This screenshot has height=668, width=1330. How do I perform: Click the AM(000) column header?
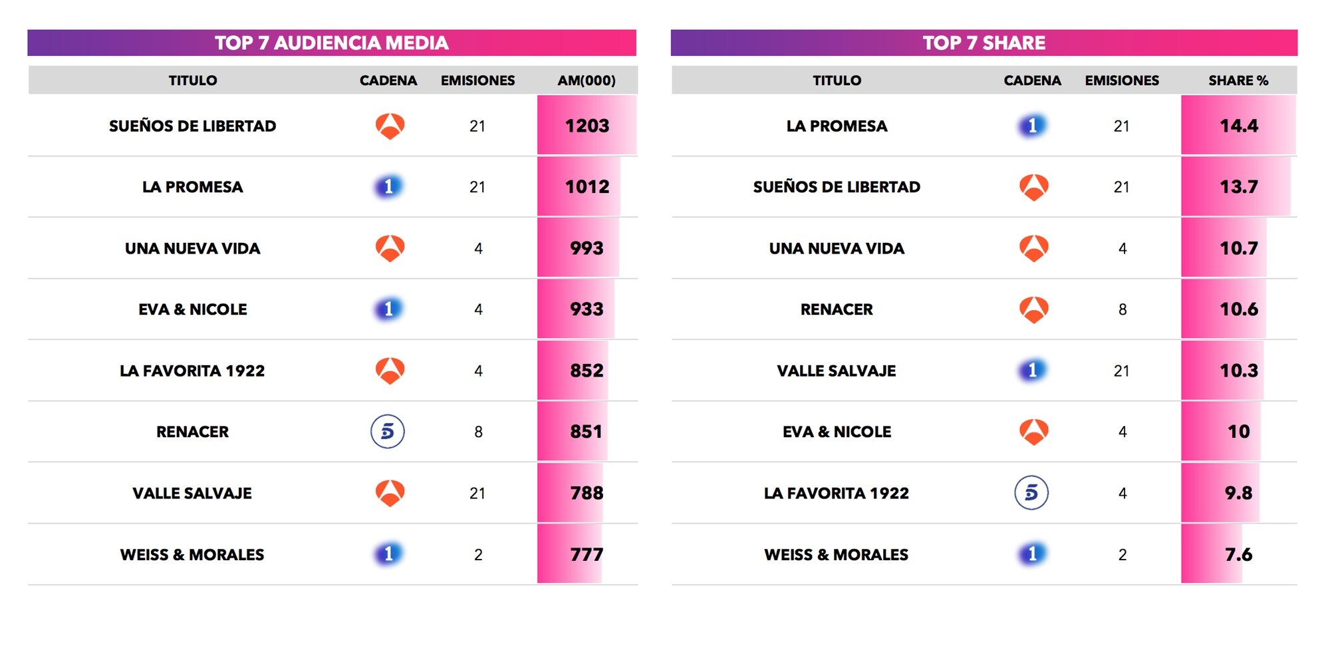587,81
